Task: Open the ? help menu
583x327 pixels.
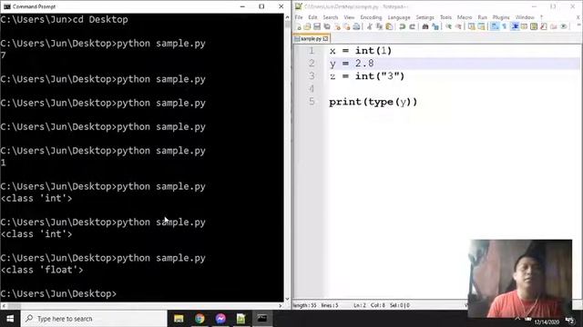Action: pyautogui.click(x=541, y=17)
